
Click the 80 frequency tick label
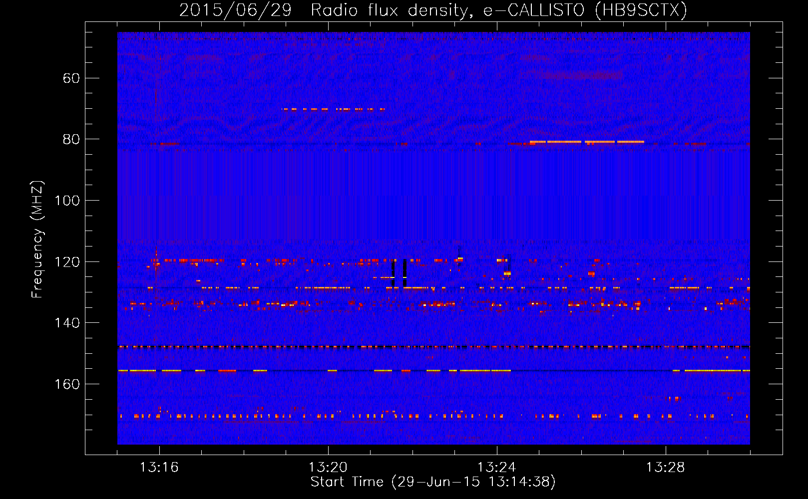pyautogui.click(x=71, y=139)
